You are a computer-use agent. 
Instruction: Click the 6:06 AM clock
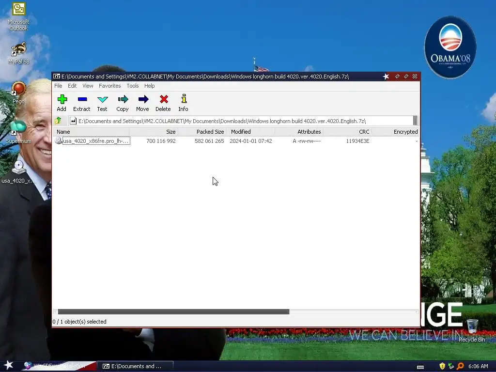coord(478,366)
